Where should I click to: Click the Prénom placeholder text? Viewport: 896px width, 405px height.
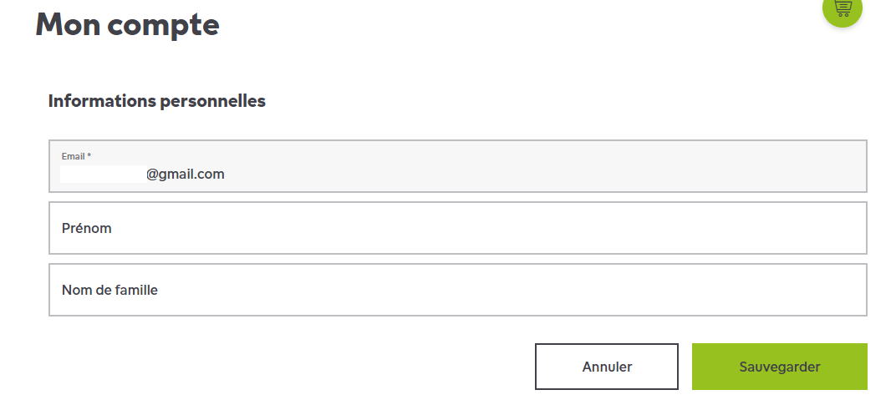[86, 228]
